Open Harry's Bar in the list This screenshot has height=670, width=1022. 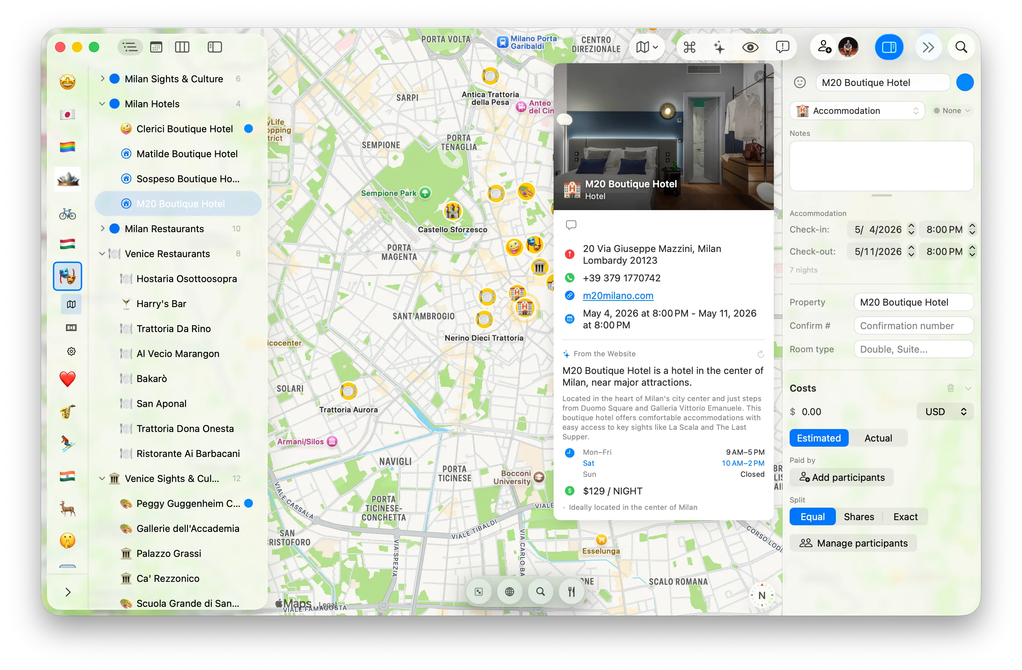pyautogui.click(x=178, y=303)
